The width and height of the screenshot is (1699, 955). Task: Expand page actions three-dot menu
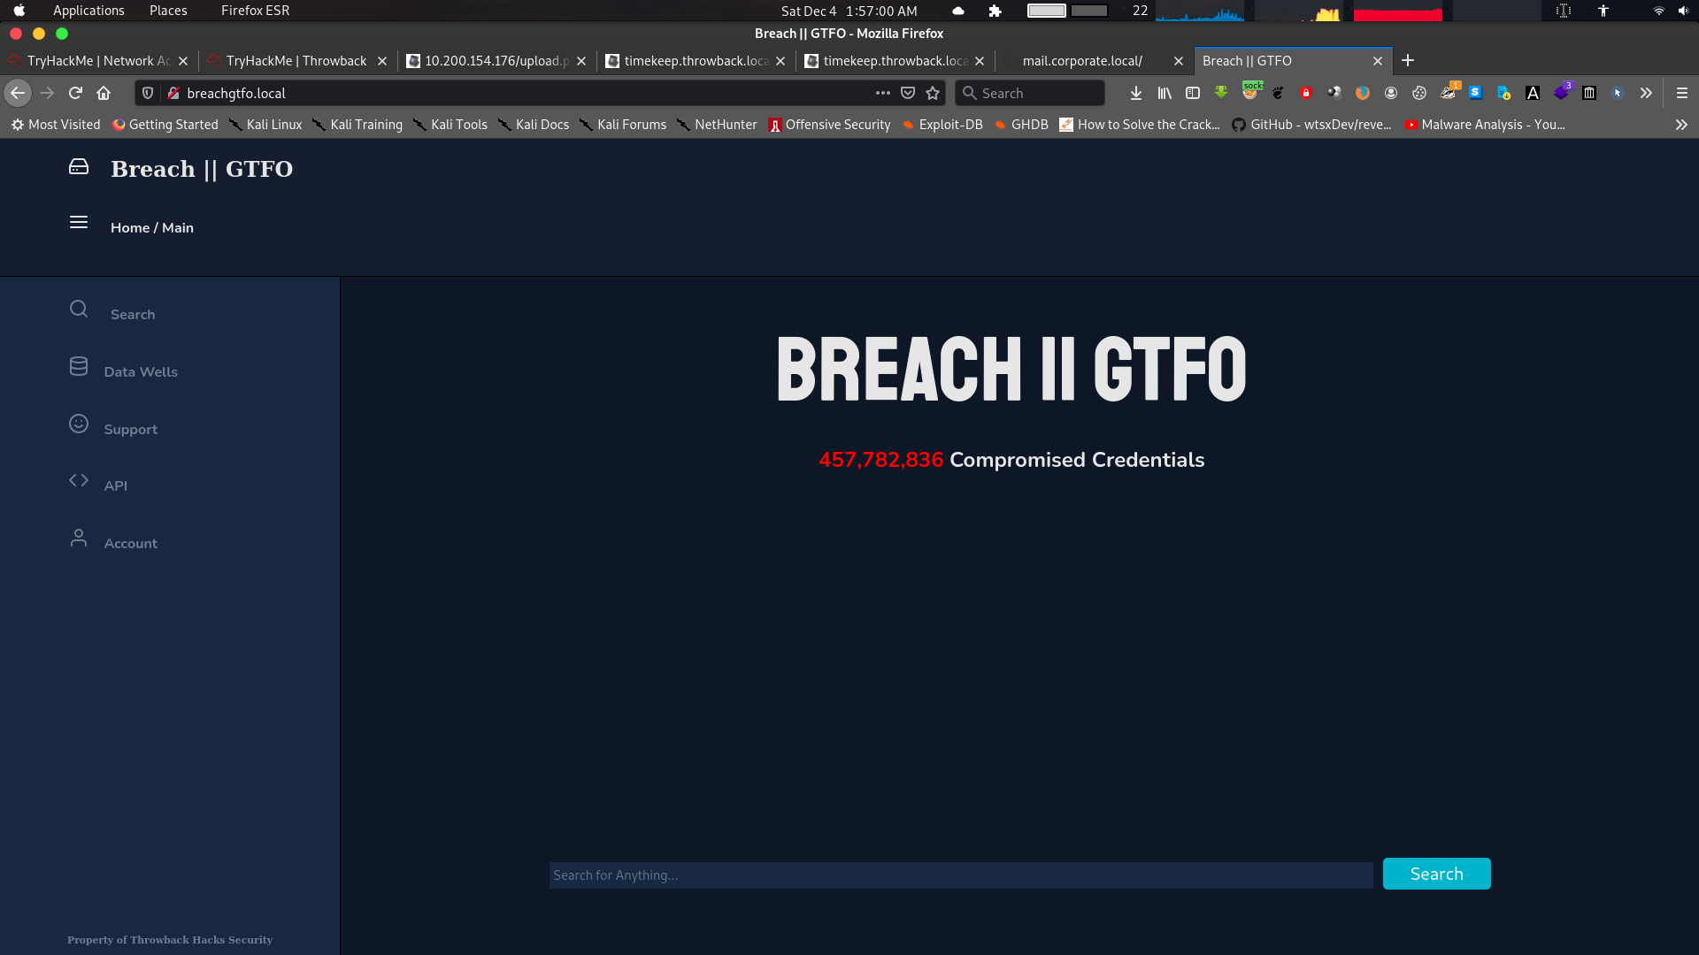tap(882, 93)
